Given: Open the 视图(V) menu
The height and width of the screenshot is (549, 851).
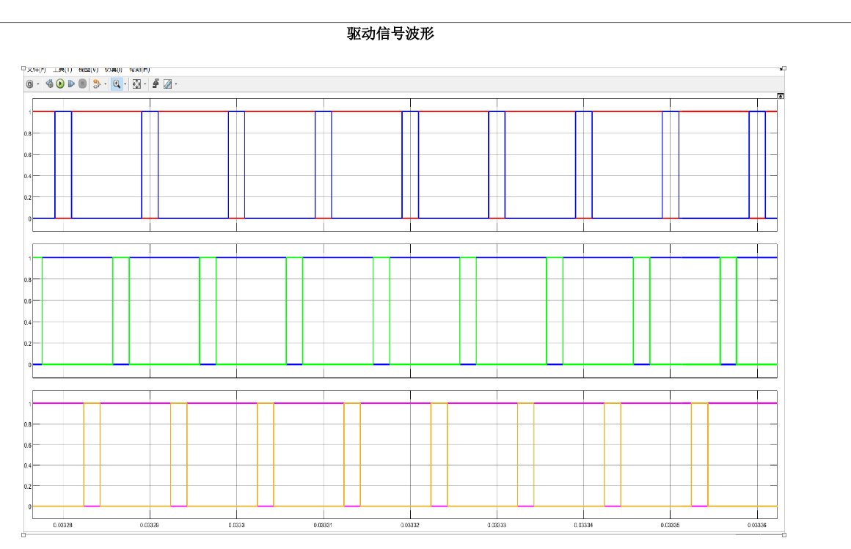Looking at the screenshot, I should [x=88, y=70].
